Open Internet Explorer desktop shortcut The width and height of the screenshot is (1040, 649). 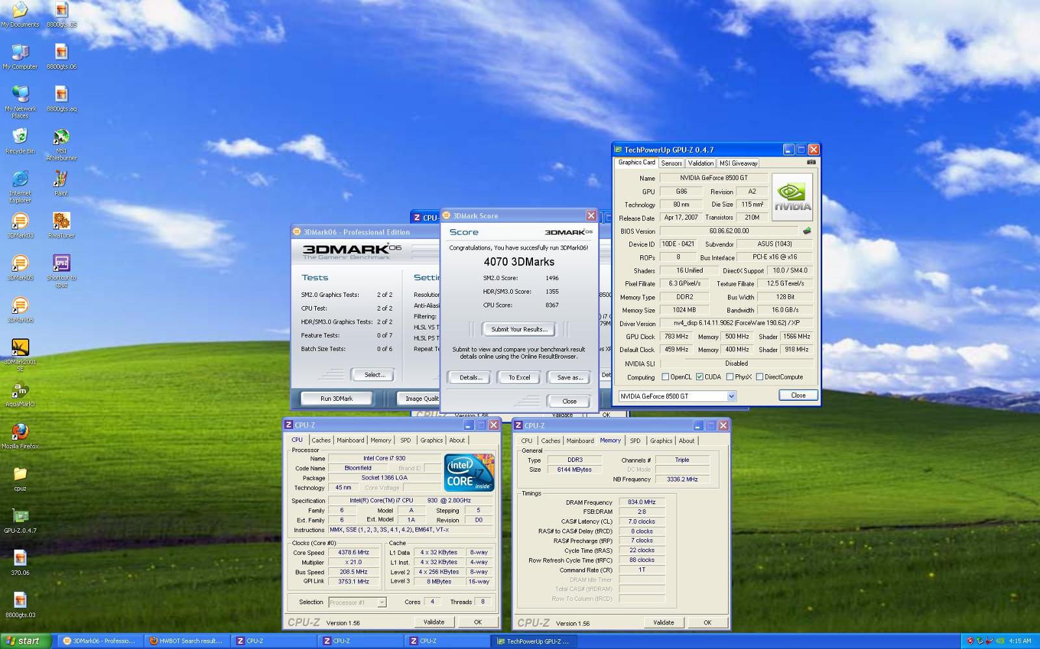coord(20,187)
